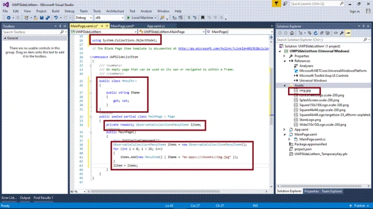Switch to the Team Explorer tab
Viewport: 373px width, 209px height.
click(x=332, y=191)
